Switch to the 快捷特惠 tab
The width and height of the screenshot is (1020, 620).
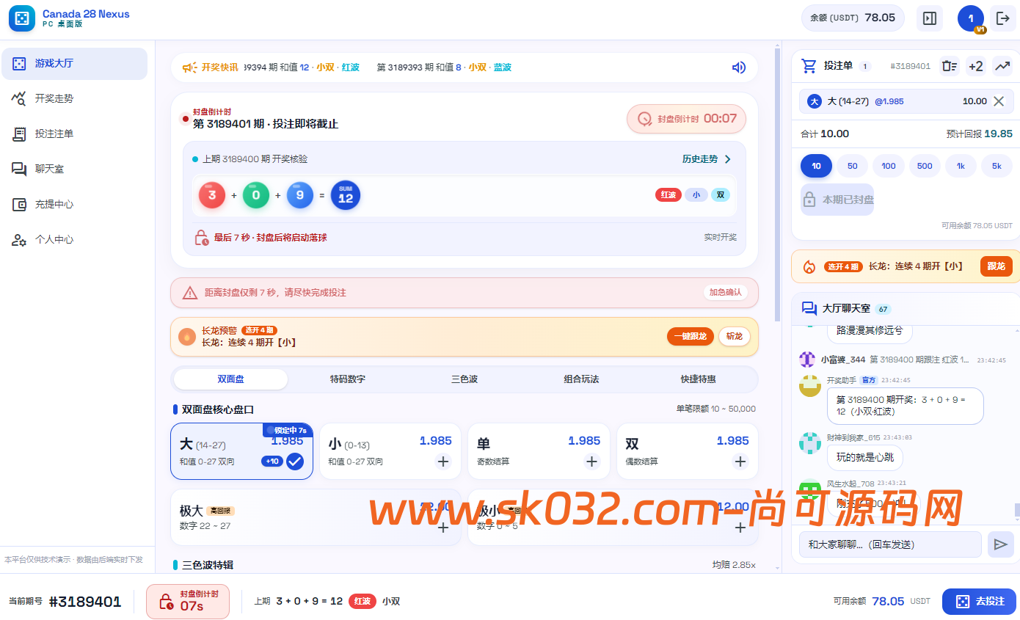pos(698,379)
